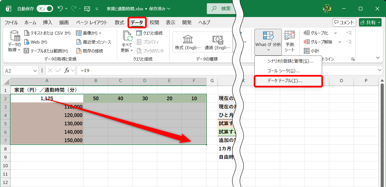Open the undo history dropdown arrow
Viewport: 386px width, 187px height.
coord(66,9)
